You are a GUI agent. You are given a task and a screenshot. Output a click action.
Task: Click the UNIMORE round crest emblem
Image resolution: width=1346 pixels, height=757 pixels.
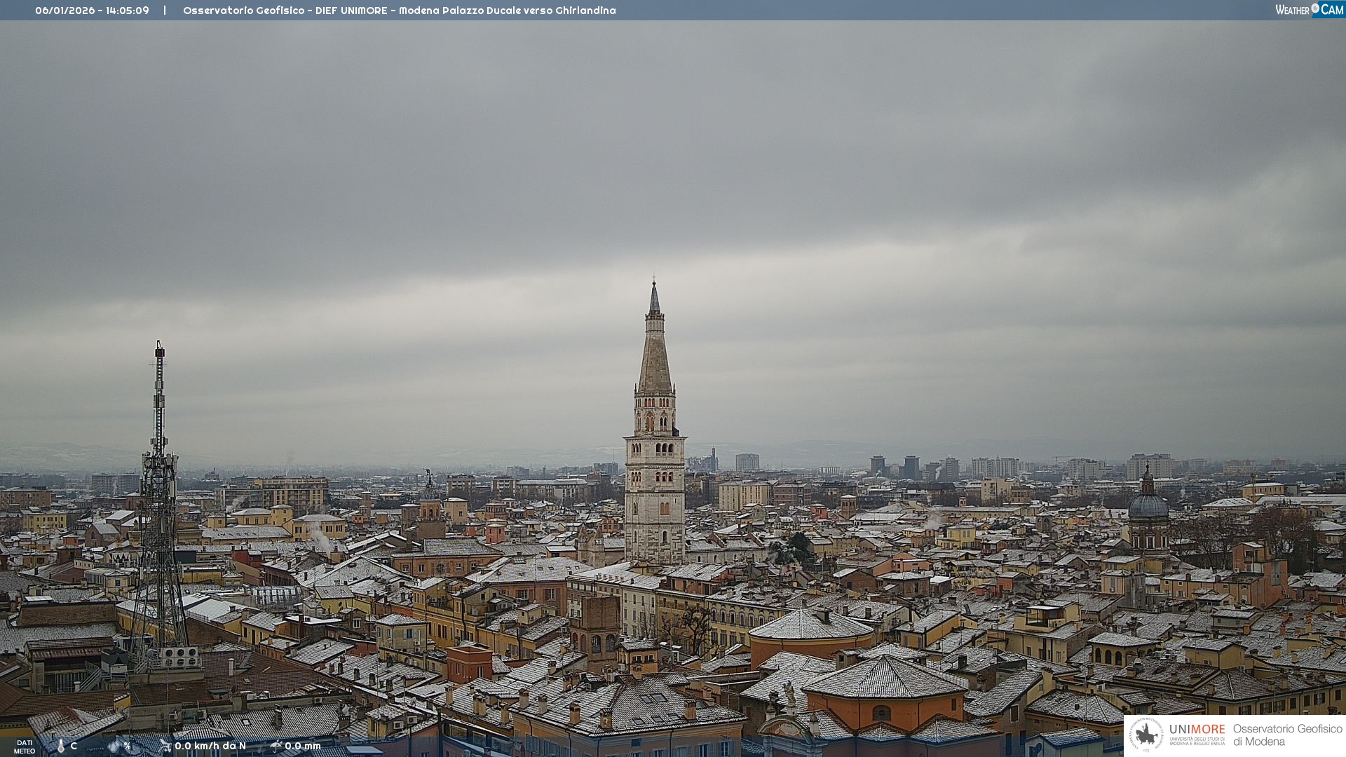click(x=1146, y=735)
